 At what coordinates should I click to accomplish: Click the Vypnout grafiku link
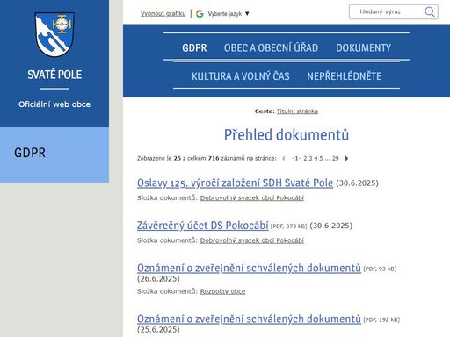click(x=163, y=13)
